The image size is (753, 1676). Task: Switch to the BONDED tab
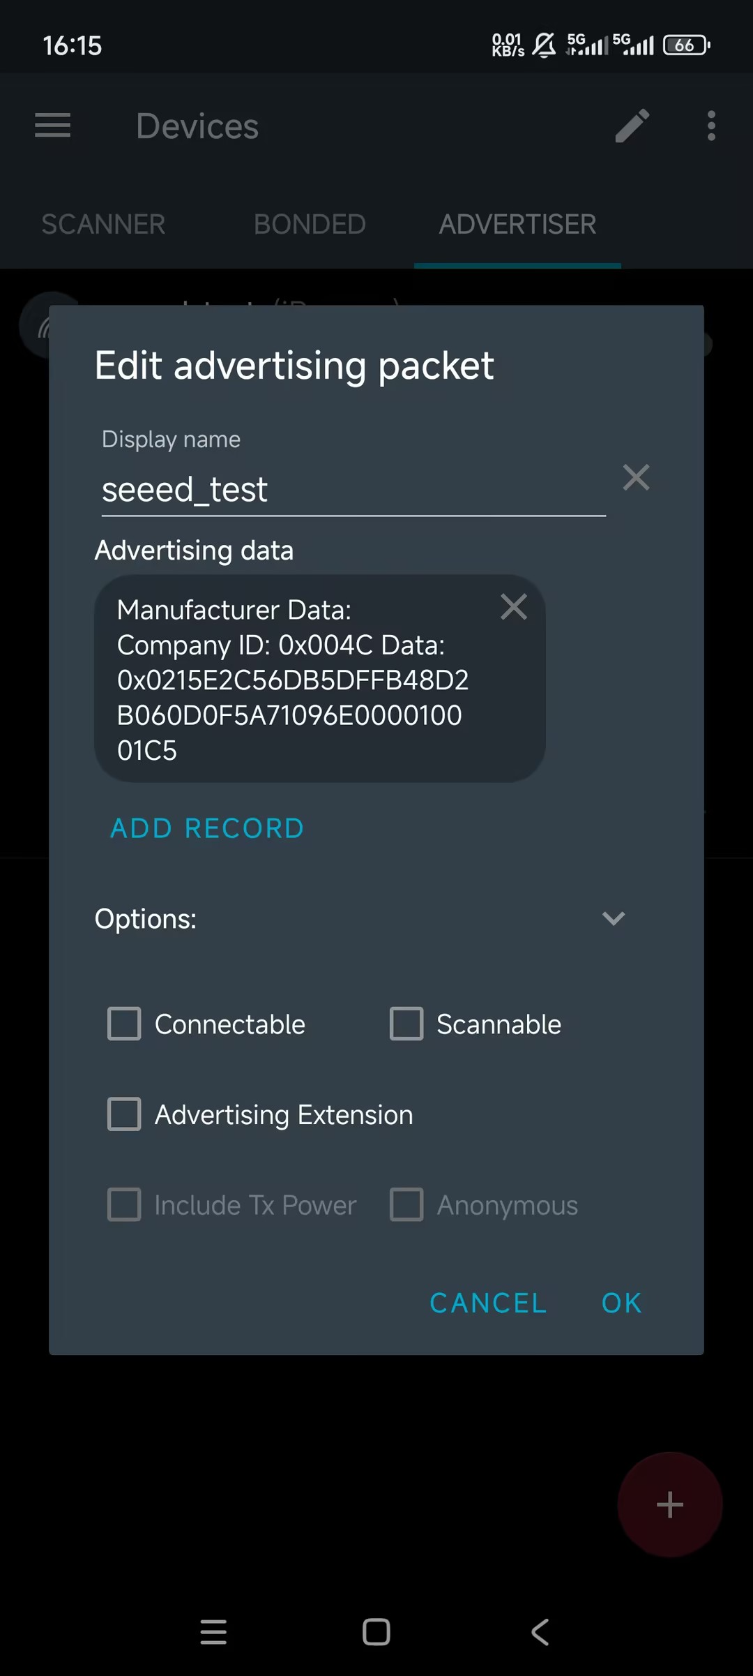pos(310,225)
